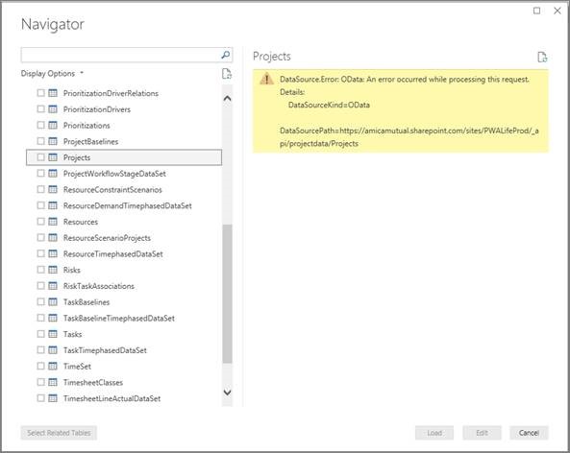570x453 pixels.
Task: Click the refresh preview icon near Projects heading
Action: click(x=542, y=57)
